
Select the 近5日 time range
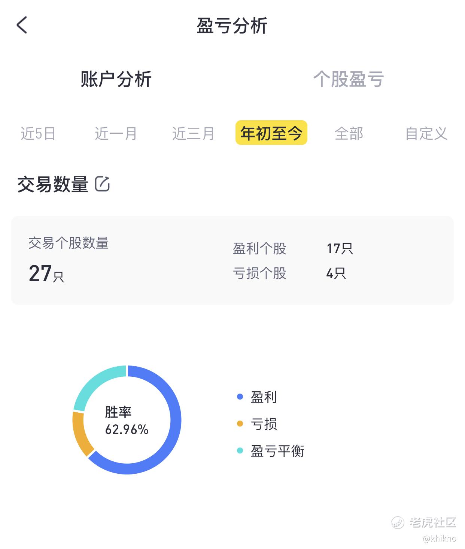coord(38,133)
